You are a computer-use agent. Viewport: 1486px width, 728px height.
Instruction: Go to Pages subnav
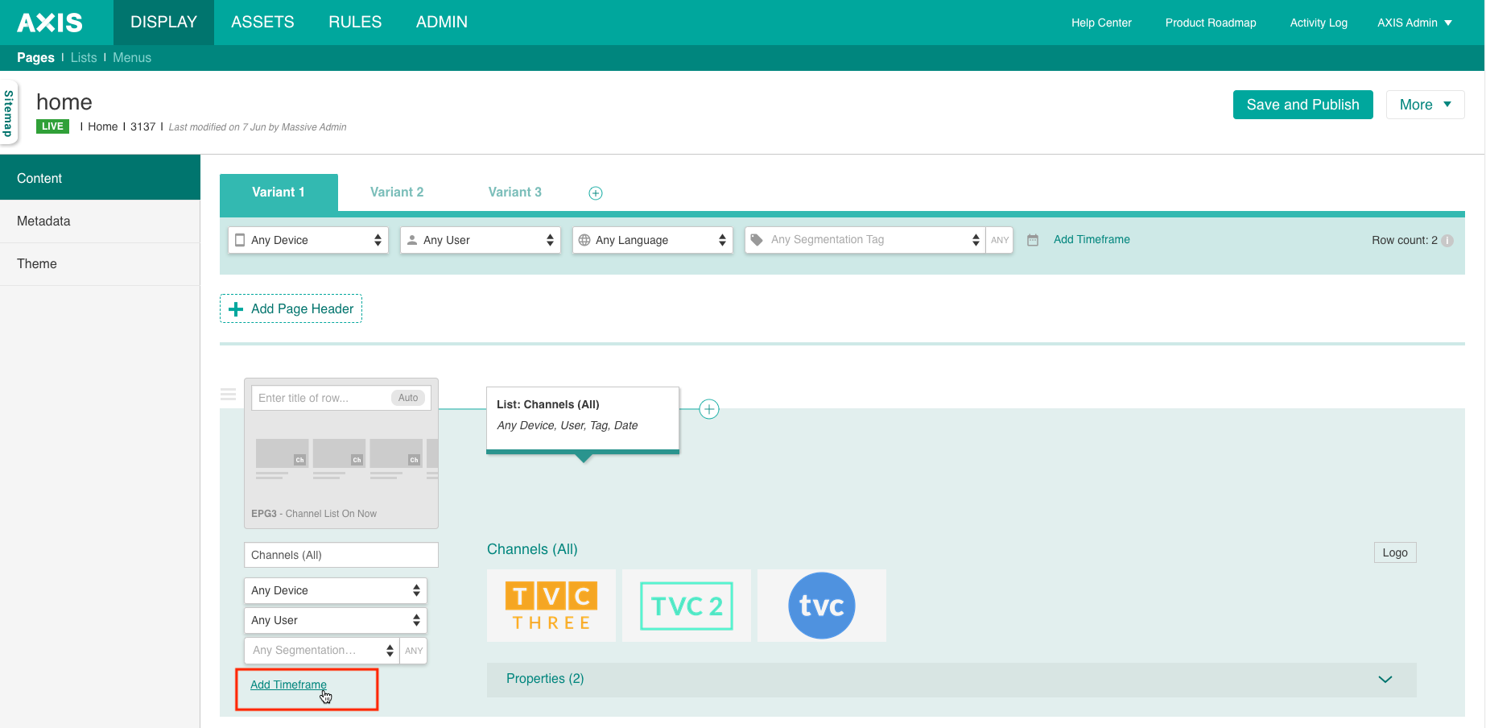tap(35, 58)
